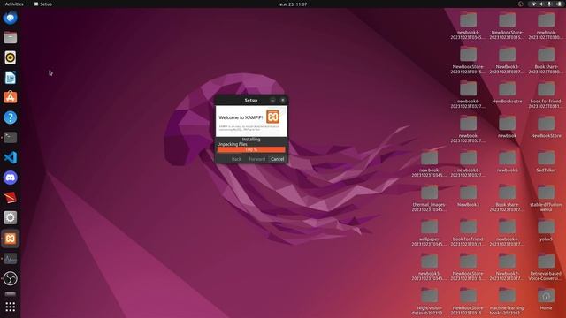Select the yolov5 folder on desktop
This screenshot has width=566, height=318.
click(x=546, y=230)
